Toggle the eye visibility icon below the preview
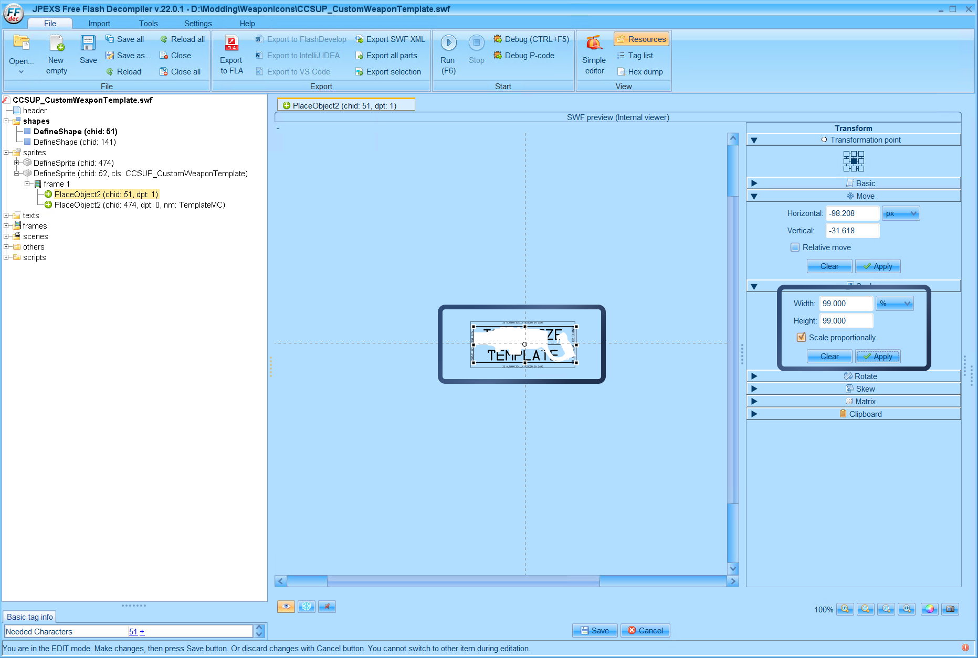This screenshot has height=658, width=978. pos(286,606)
